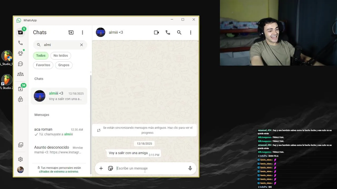Record a voice message with microphone icon
The width and height of the screenshot is (337, 189).
tap(190, 169)
